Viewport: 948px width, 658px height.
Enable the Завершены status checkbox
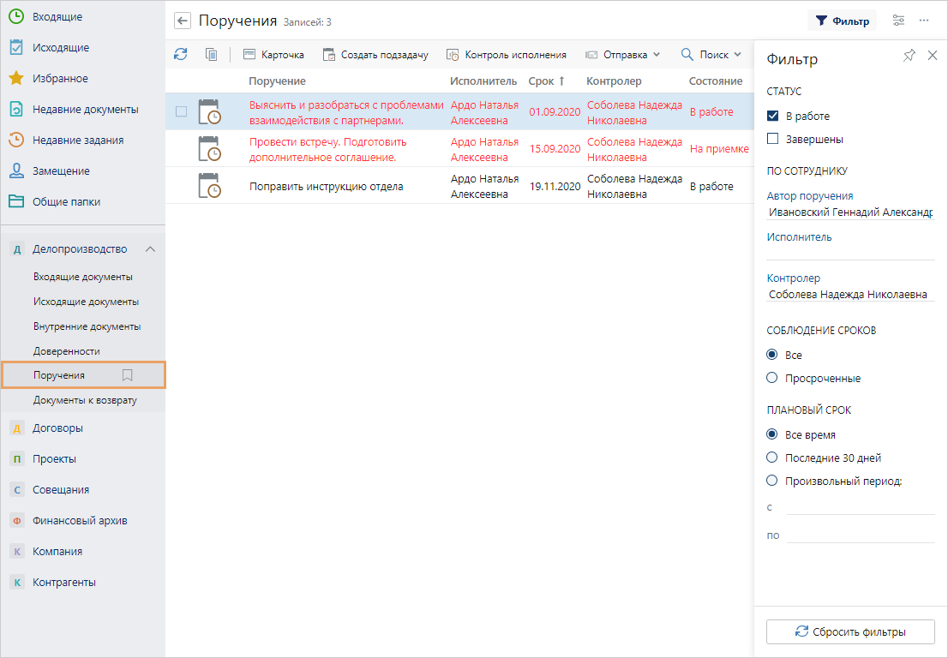pyautogui.click(x=772, y=139)
